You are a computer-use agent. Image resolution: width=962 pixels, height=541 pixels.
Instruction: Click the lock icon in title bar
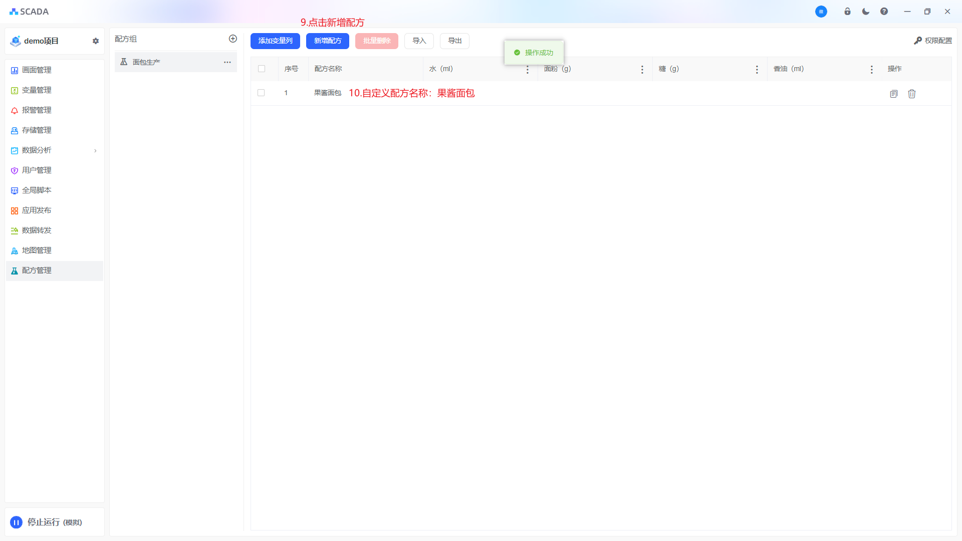tap(847, 12)
